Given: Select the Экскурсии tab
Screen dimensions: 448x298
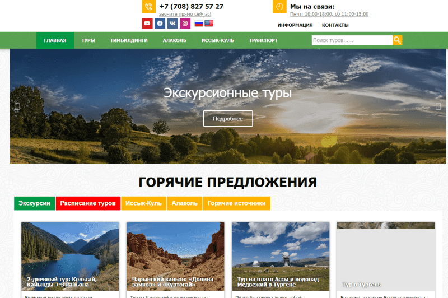Looking at the screenshot, I should click(35, 203).
